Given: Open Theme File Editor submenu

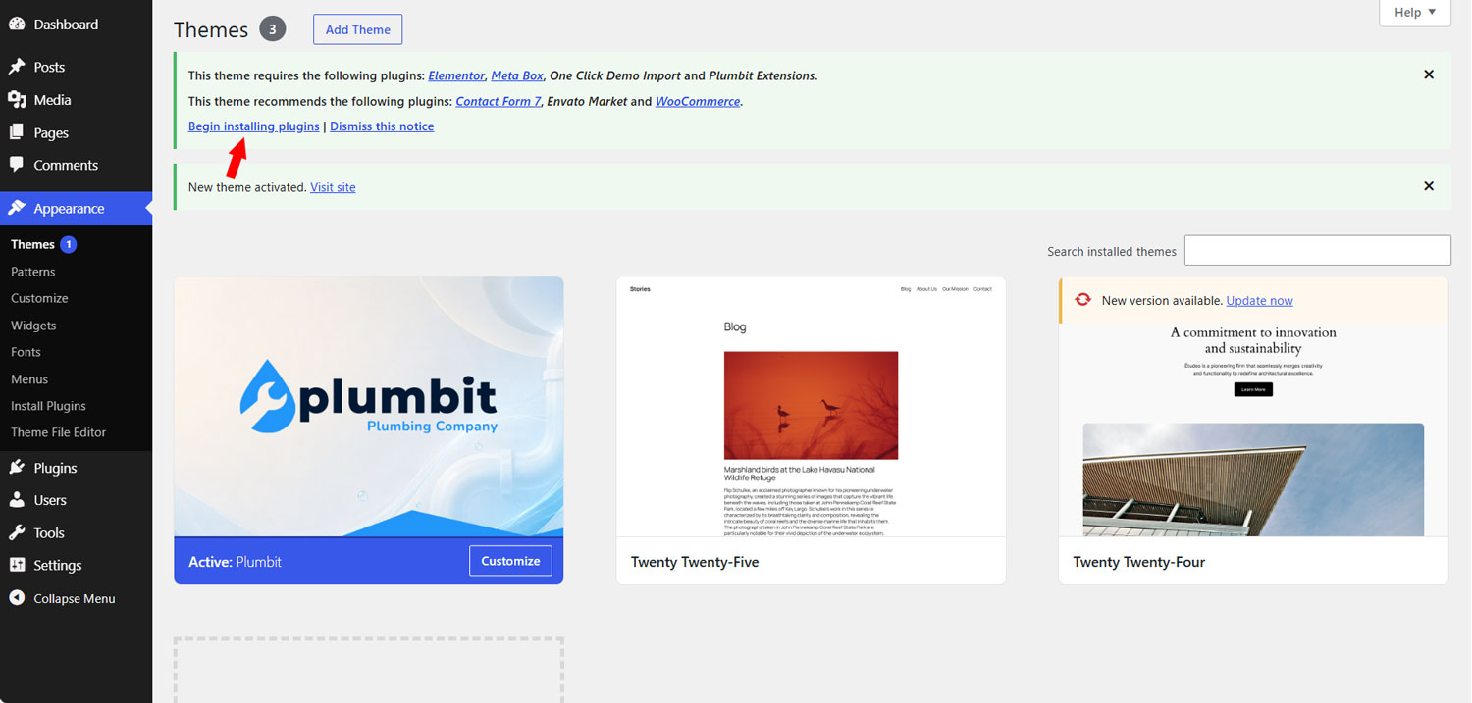Looking at the screenshot, I should [x=58, y=432].
